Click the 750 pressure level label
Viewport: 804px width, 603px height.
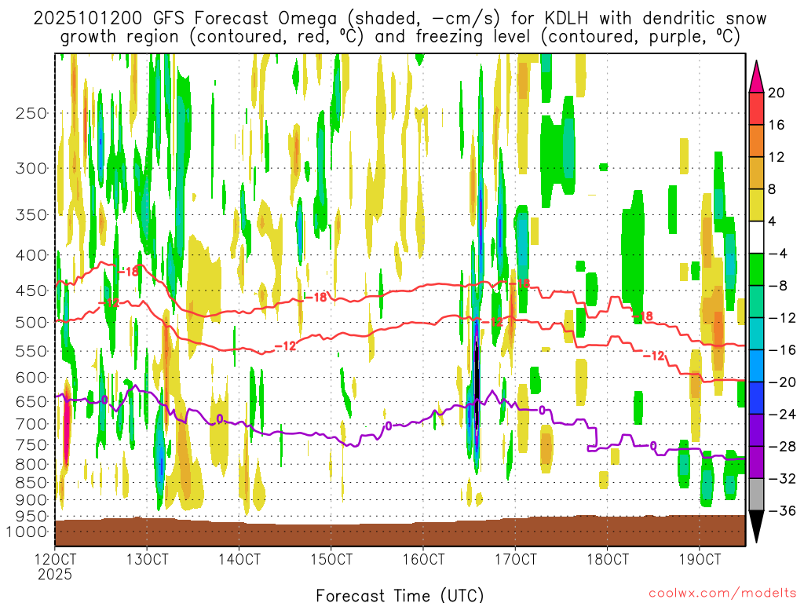[x=31, y=445]
